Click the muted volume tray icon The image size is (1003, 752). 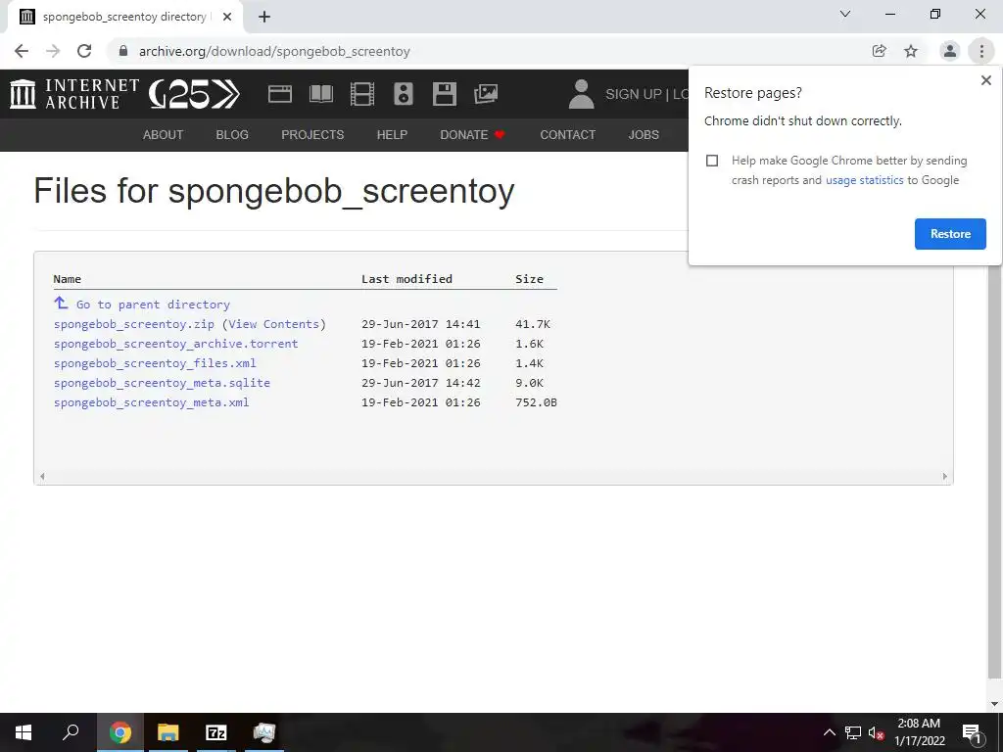877,732
